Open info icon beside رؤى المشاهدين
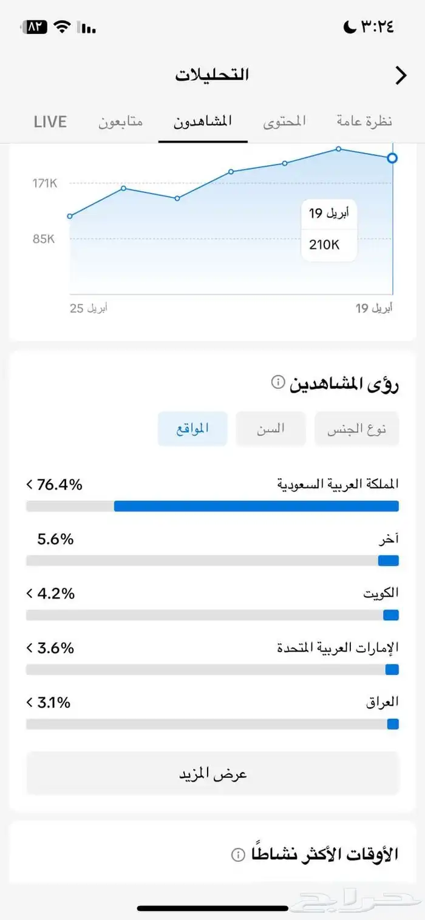Viewport: 425px width, 920px height. [278, 382]
